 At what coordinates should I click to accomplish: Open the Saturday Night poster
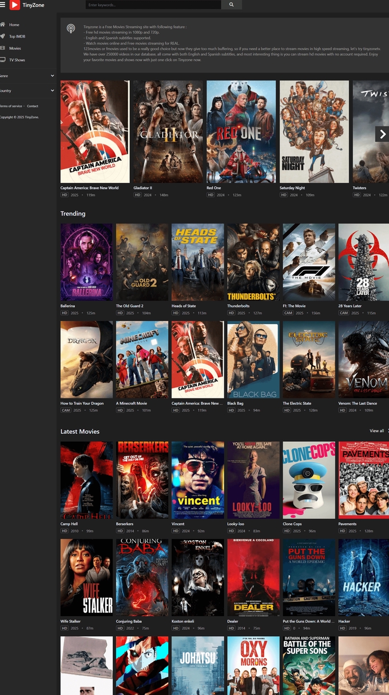[314, 131]
